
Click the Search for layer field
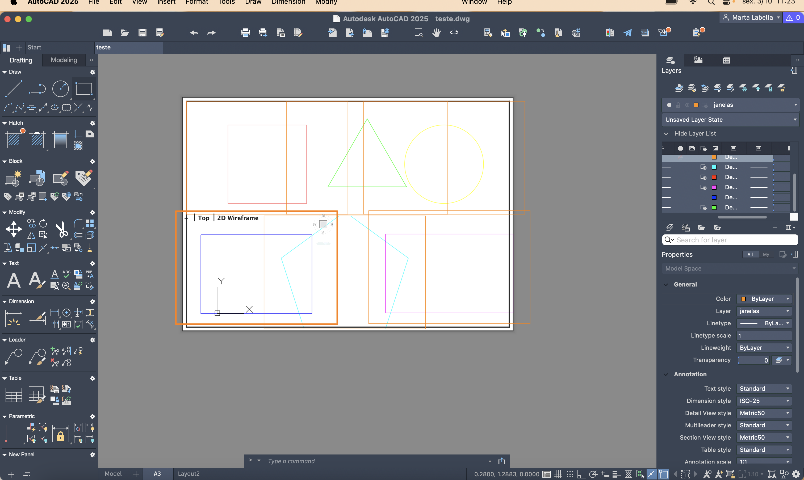tap(734, 240)
